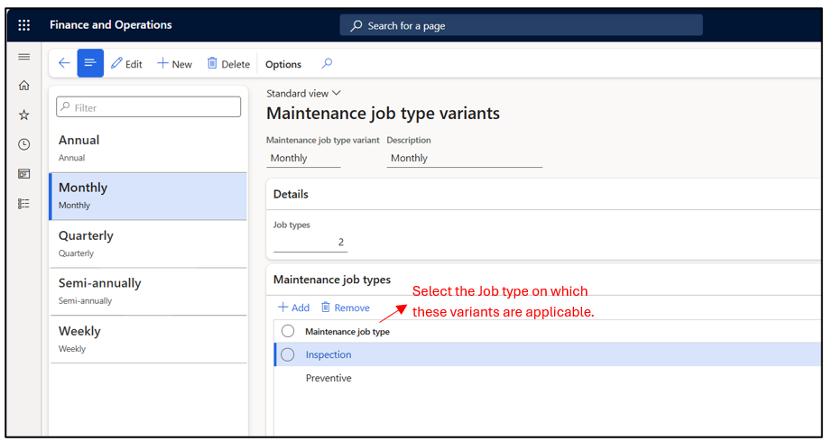Click the back arrow in action bar
The image size is (824, 441).
coord(63,63)
